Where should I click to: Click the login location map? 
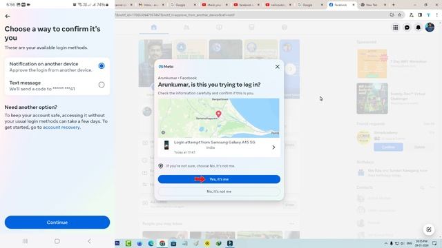tap(219, 118)
